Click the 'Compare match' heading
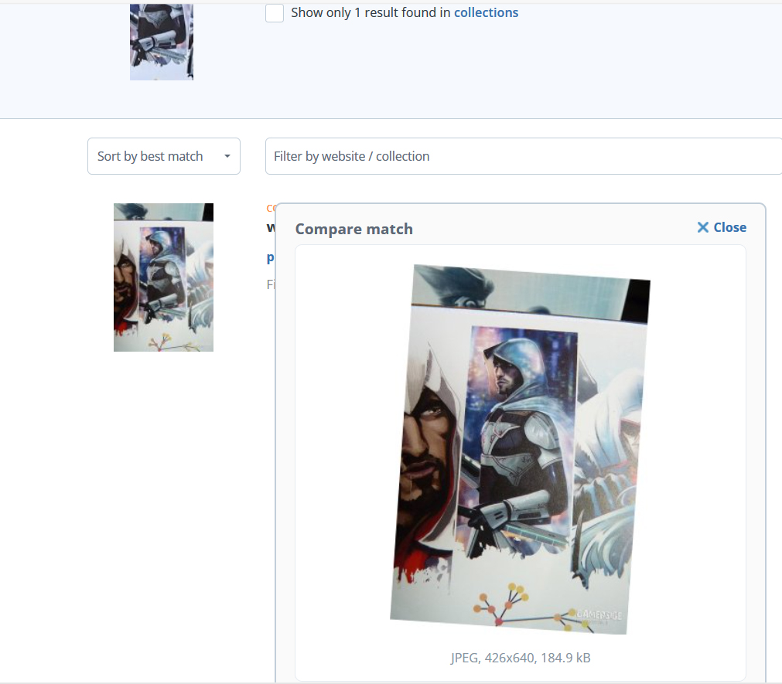Image resolution: width=782 pixels, height=684 pixels. [354, 230]
